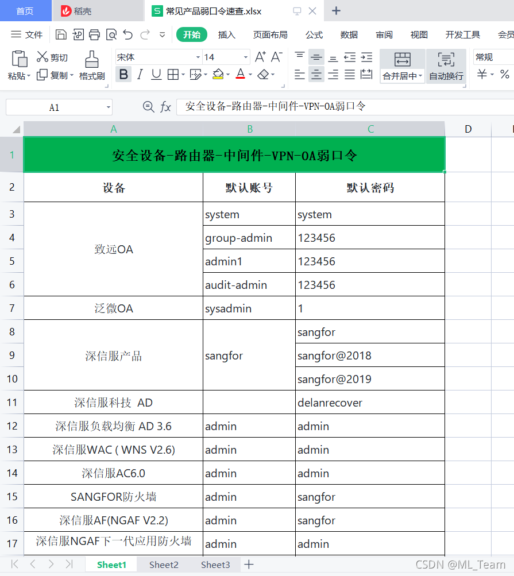The image size is (514, 576).
Task: Align text right
Action: pyautogui.click(x=333, y=75)
